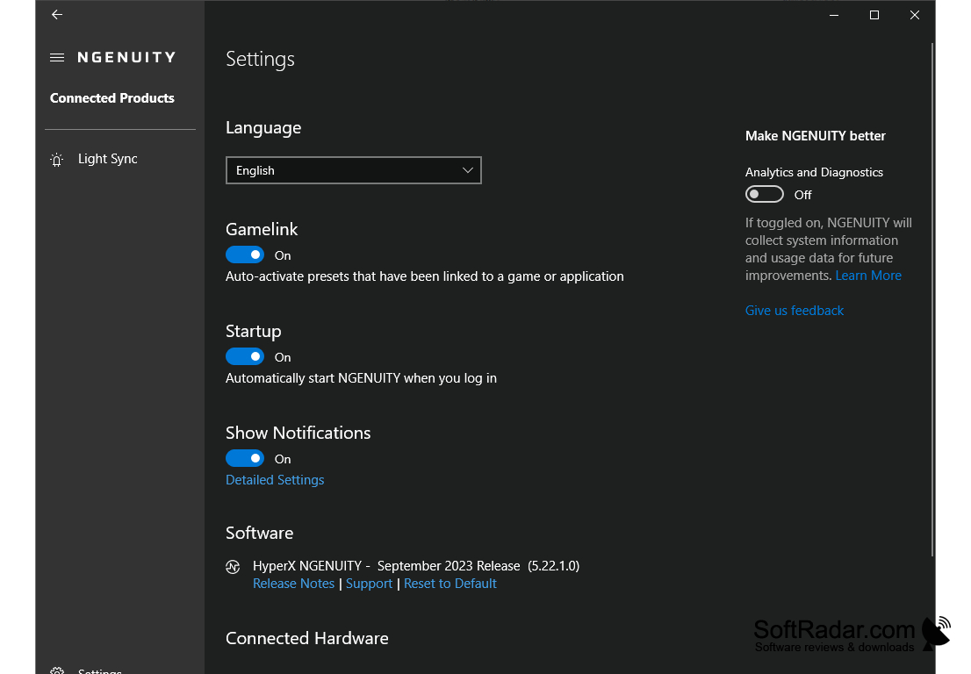The height and width of the screenshot is (674, 971).
Task: Open the hamburger navigation menu
Action: [56, 57]
